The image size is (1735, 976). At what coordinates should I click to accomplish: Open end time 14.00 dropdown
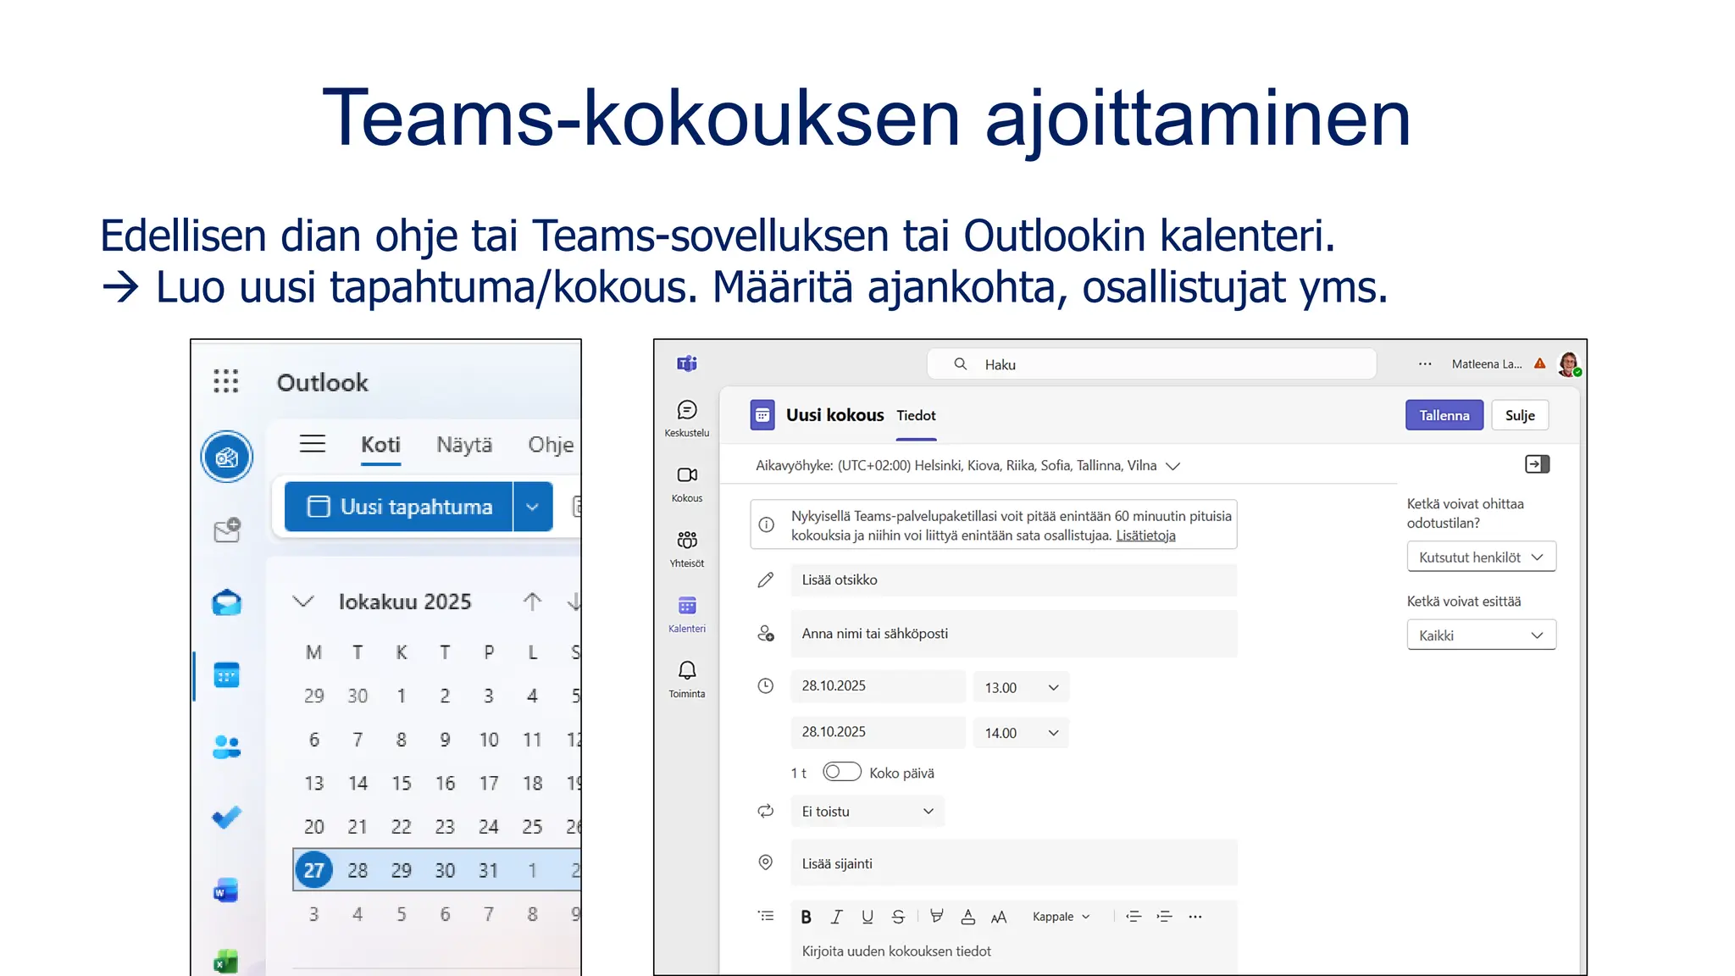(x=1021, y=733)
